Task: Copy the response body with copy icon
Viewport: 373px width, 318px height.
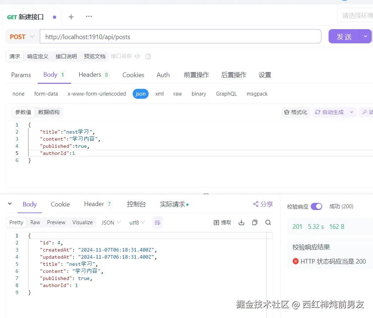Action: tap(255, 222)
